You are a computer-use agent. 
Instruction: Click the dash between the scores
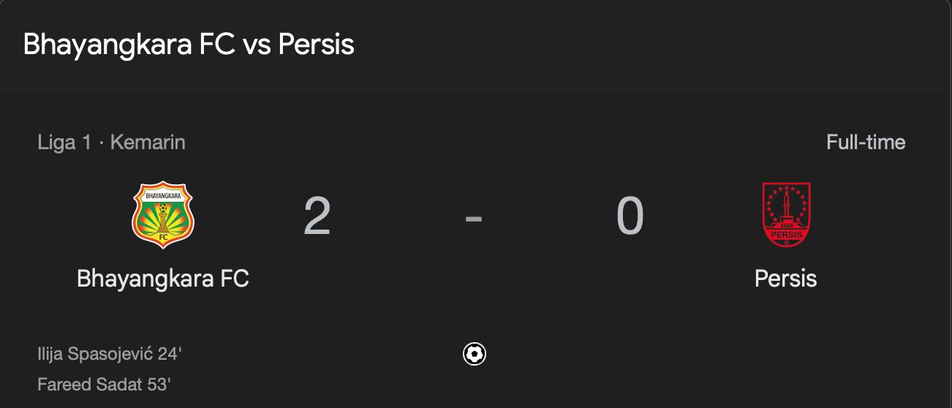click(474, 216)
